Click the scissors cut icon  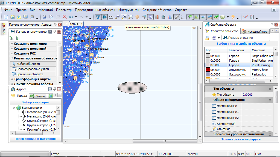coord(45,17)
